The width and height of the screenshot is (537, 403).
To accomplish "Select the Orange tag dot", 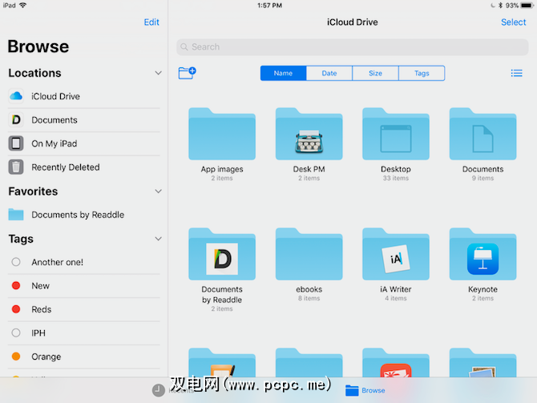I will [x=16, y=357].
